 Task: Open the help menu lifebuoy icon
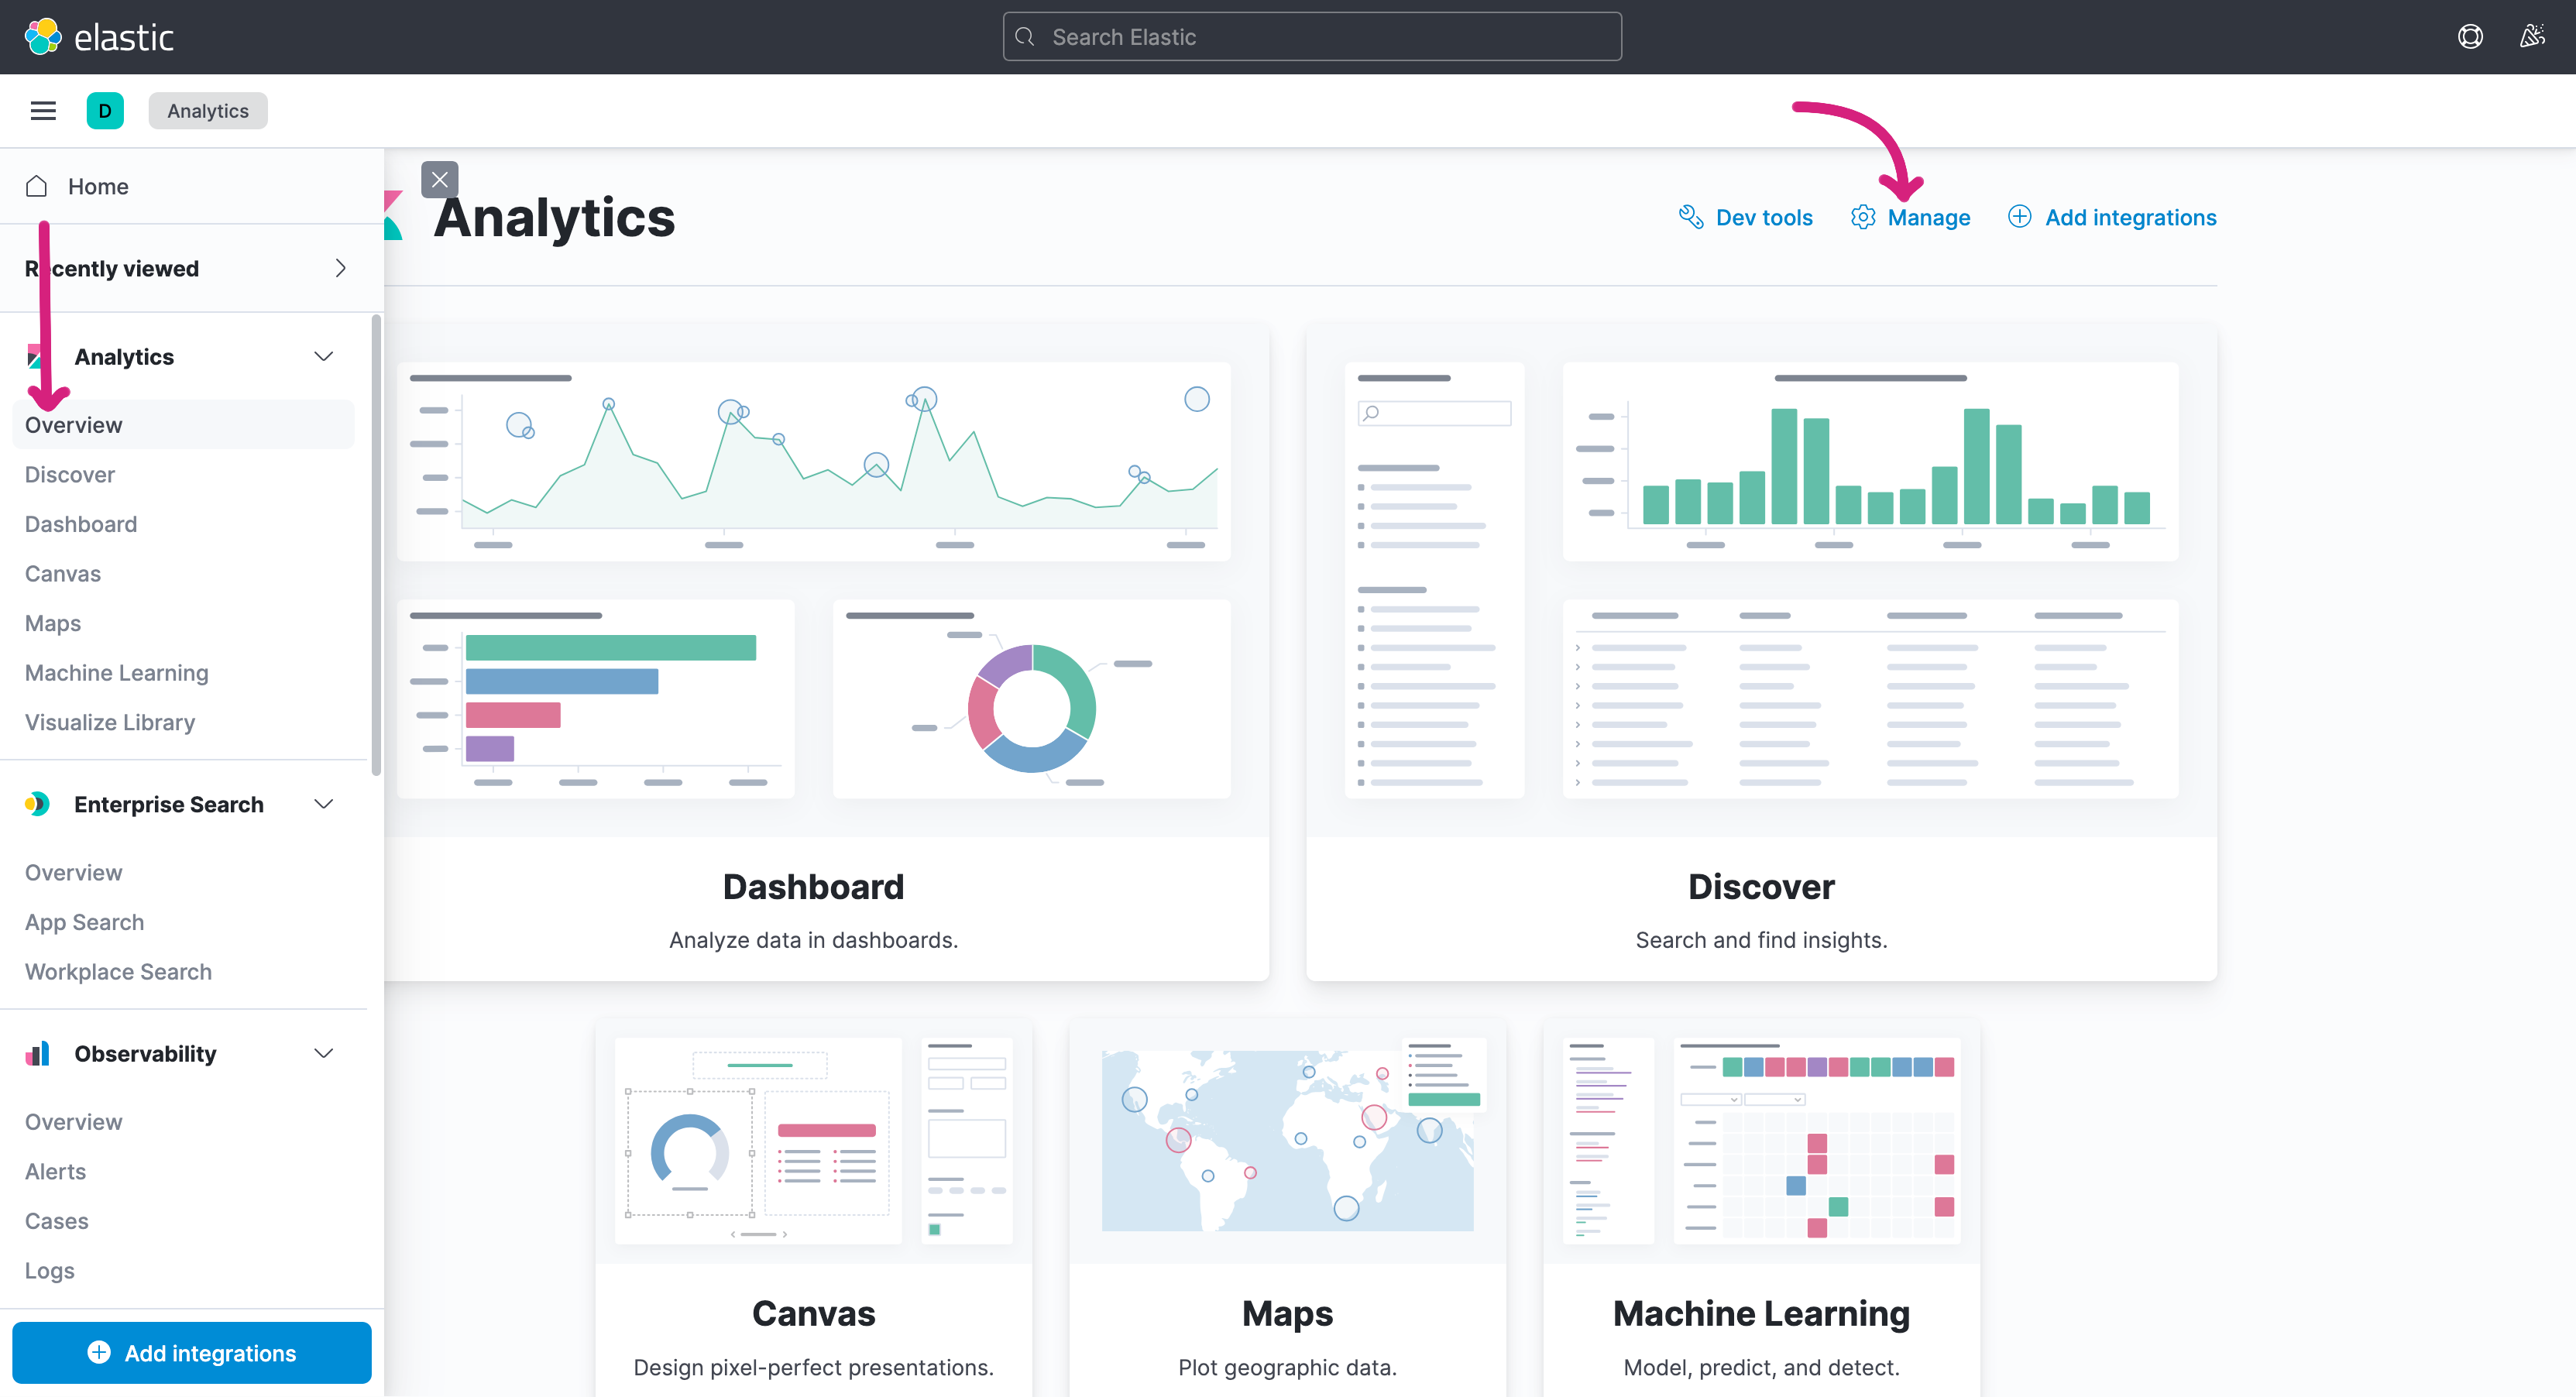(x=2470, y=37)
